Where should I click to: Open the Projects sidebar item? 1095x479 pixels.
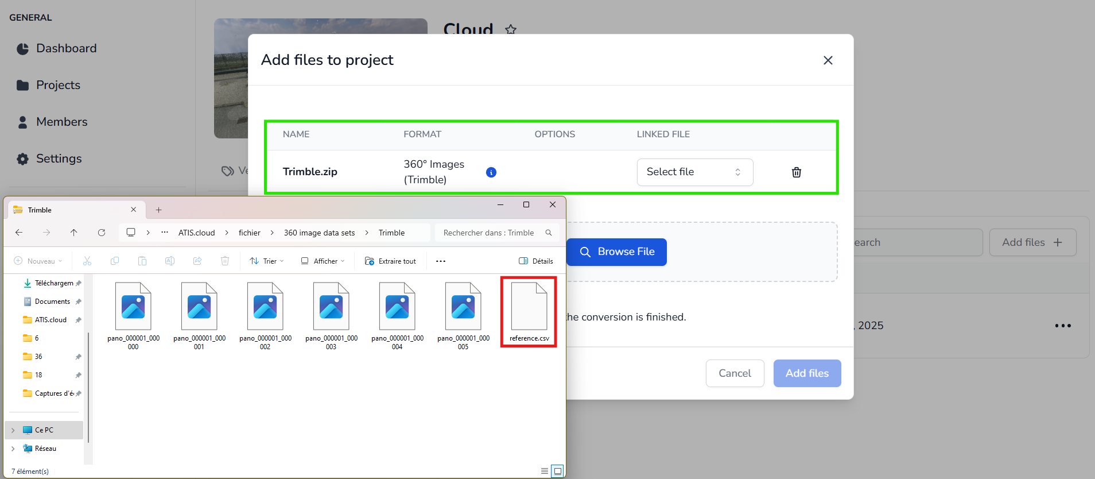(58, 85)
